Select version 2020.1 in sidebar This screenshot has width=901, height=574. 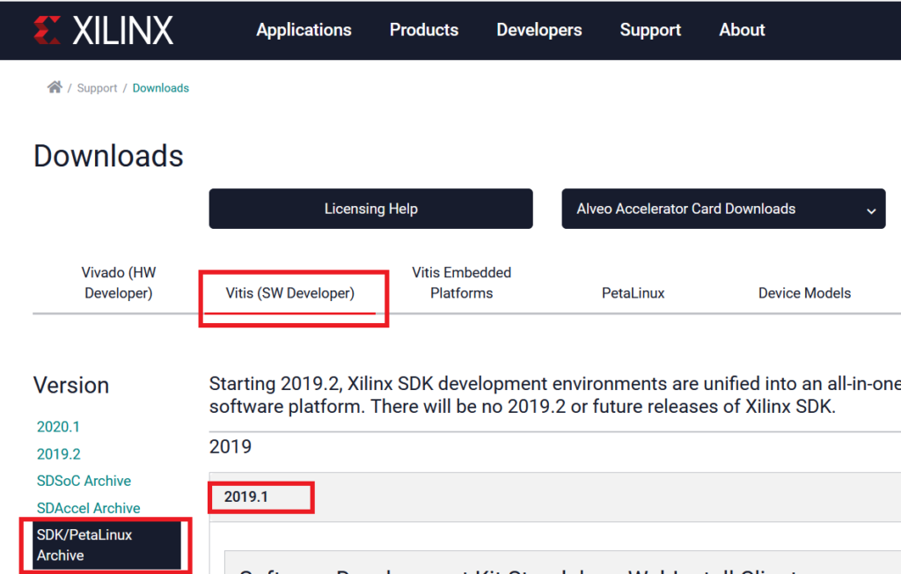[x=58, y=427]
